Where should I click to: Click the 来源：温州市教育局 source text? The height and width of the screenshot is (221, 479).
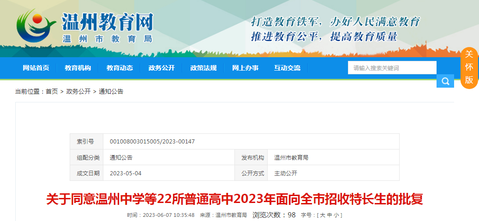pos(223,215)
